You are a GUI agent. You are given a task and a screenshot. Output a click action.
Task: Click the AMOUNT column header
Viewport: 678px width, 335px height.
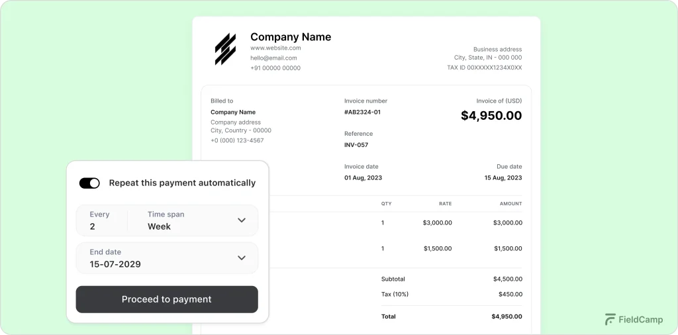tap(510, 204)
